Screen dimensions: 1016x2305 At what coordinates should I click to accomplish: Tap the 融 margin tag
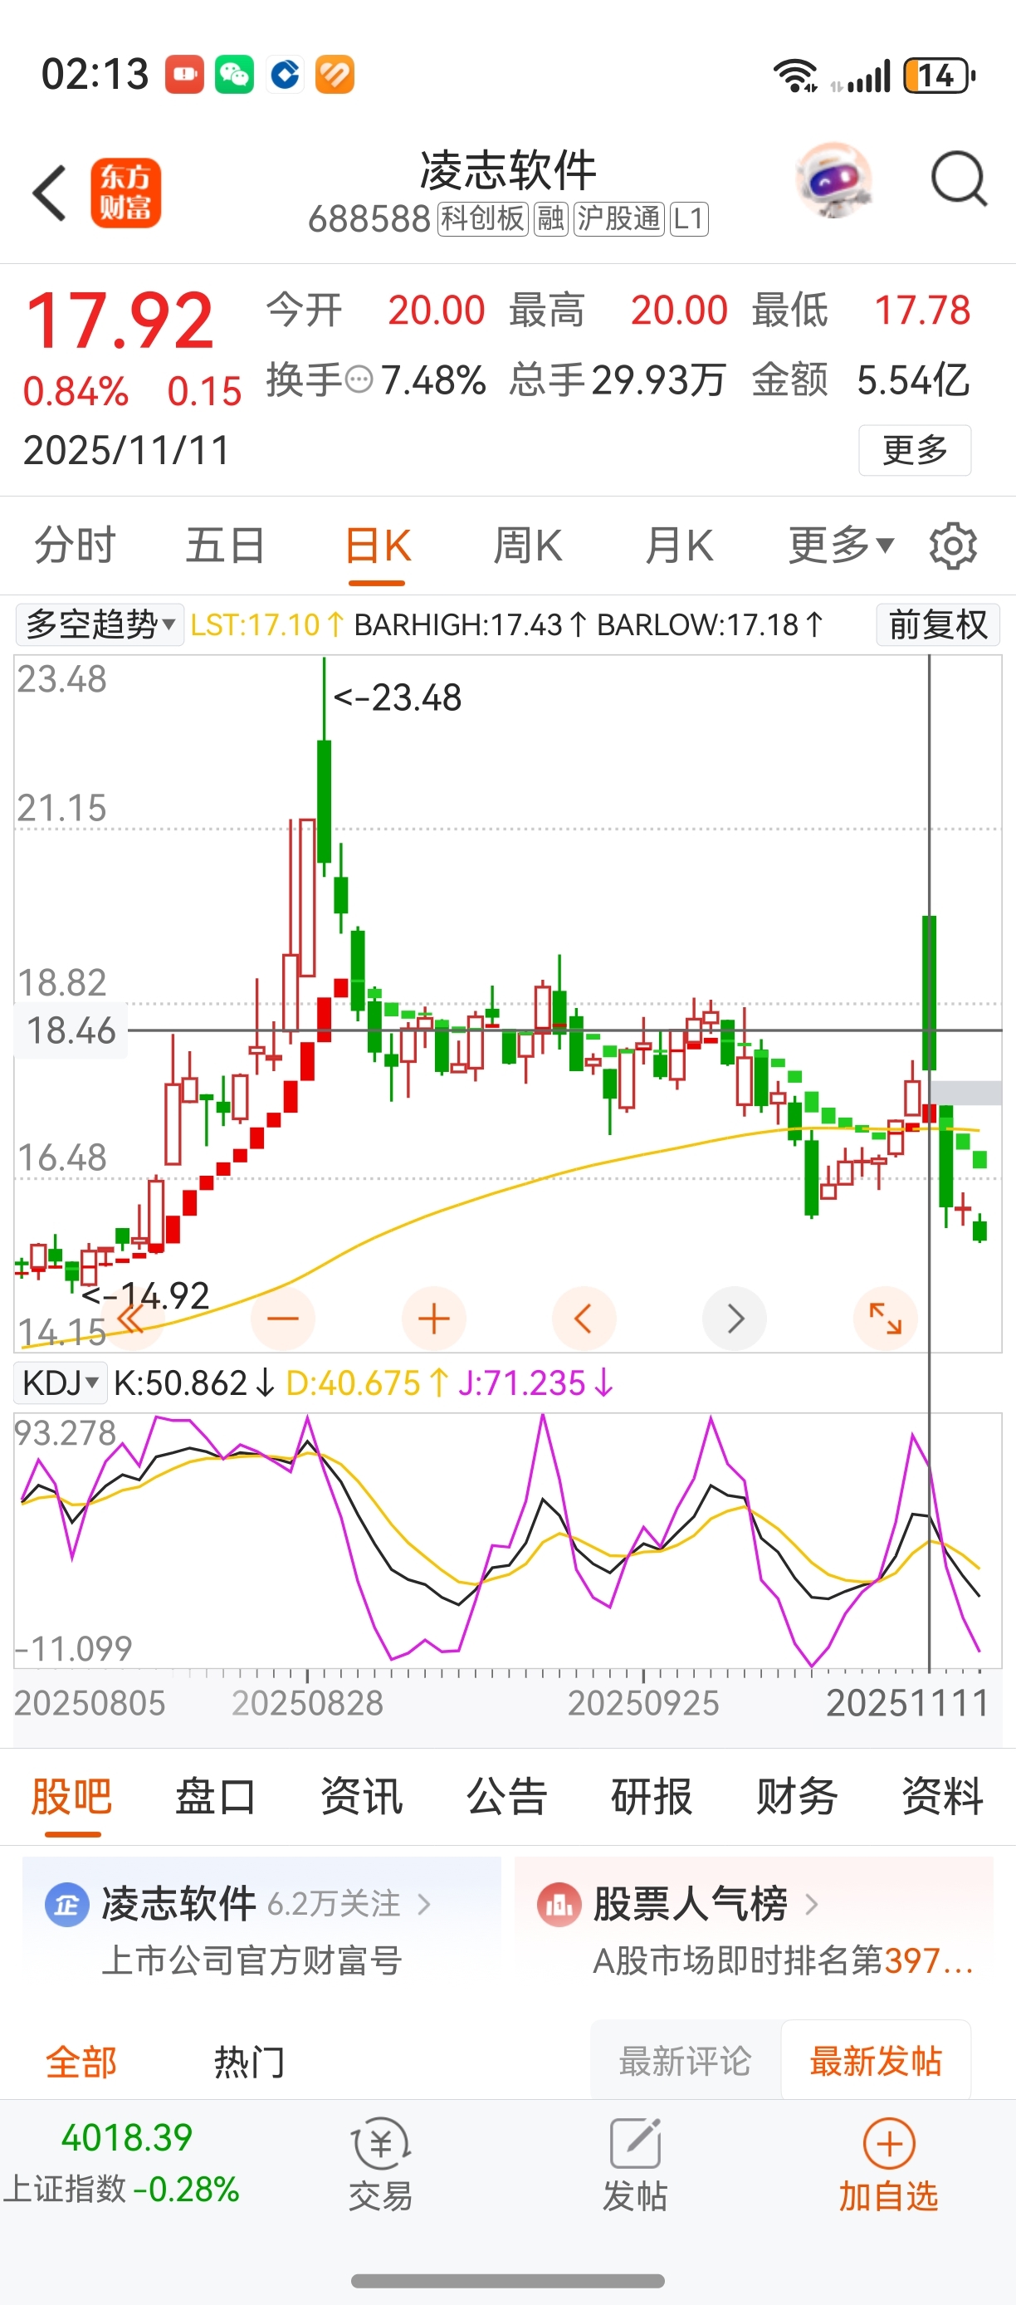[x=550, y=218]
